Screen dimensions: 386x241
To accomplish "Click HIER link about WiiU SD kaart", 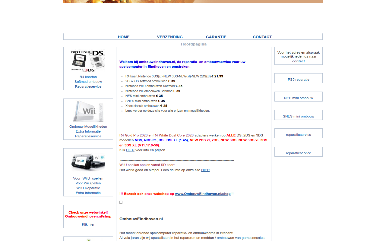I will [205, 170].
